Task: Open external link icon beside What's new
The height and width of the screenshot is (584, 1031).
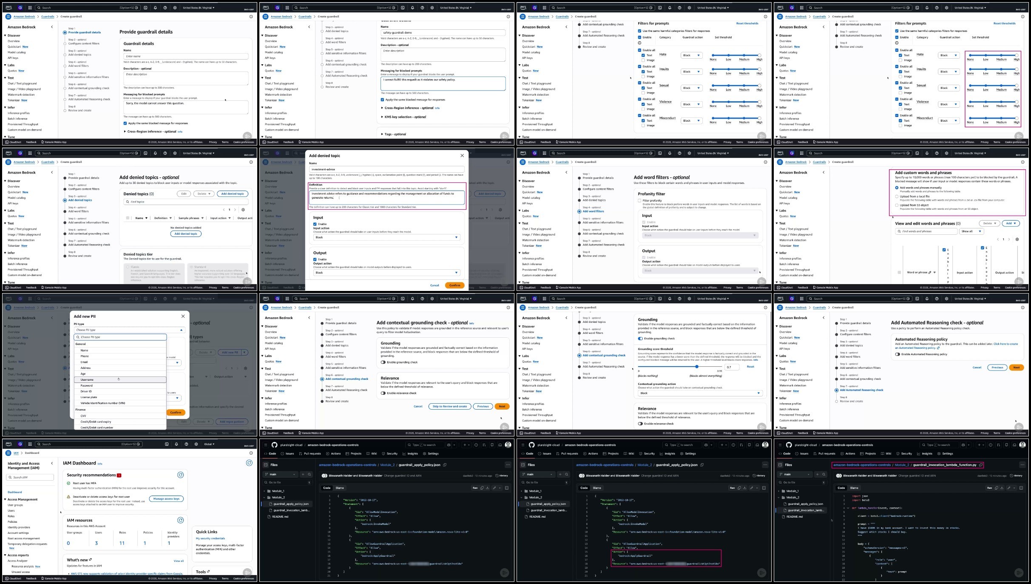Action: click(x=91, y=560)
